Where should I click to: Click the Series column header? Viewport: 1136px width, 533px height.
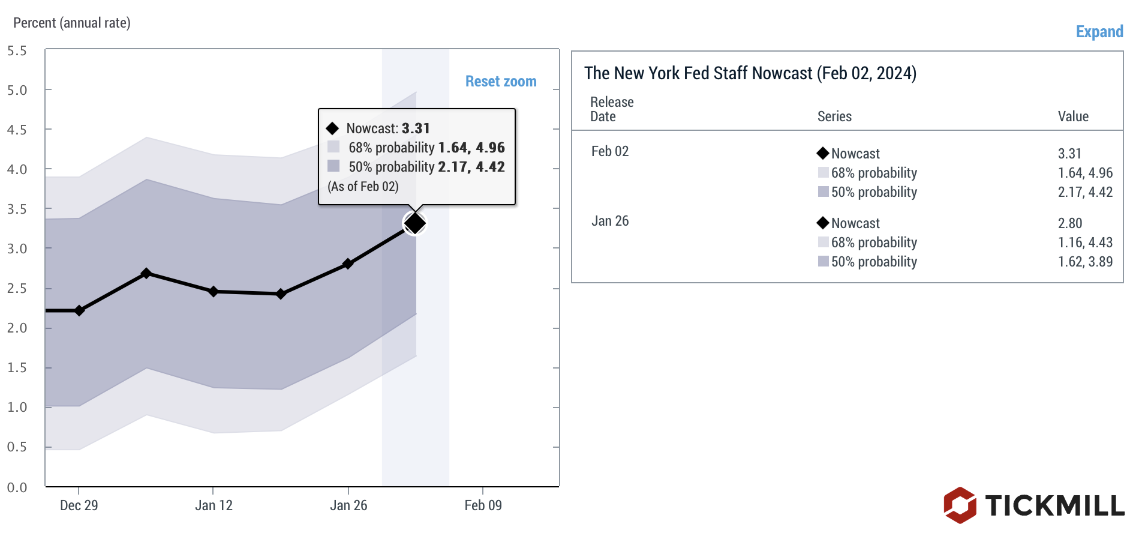834,116
